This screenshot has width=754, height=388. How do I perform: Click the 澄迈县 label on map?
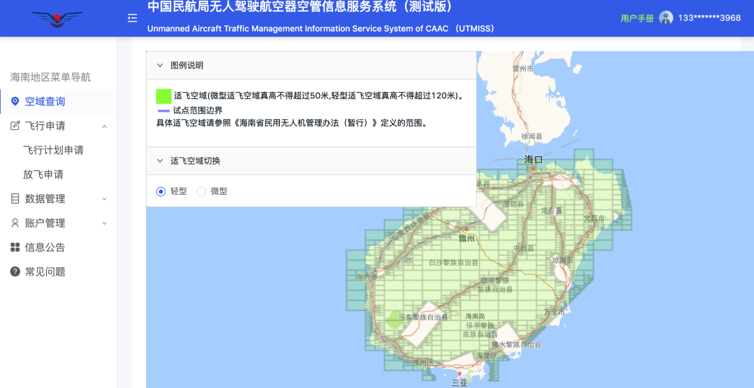(x=513, y=204)
